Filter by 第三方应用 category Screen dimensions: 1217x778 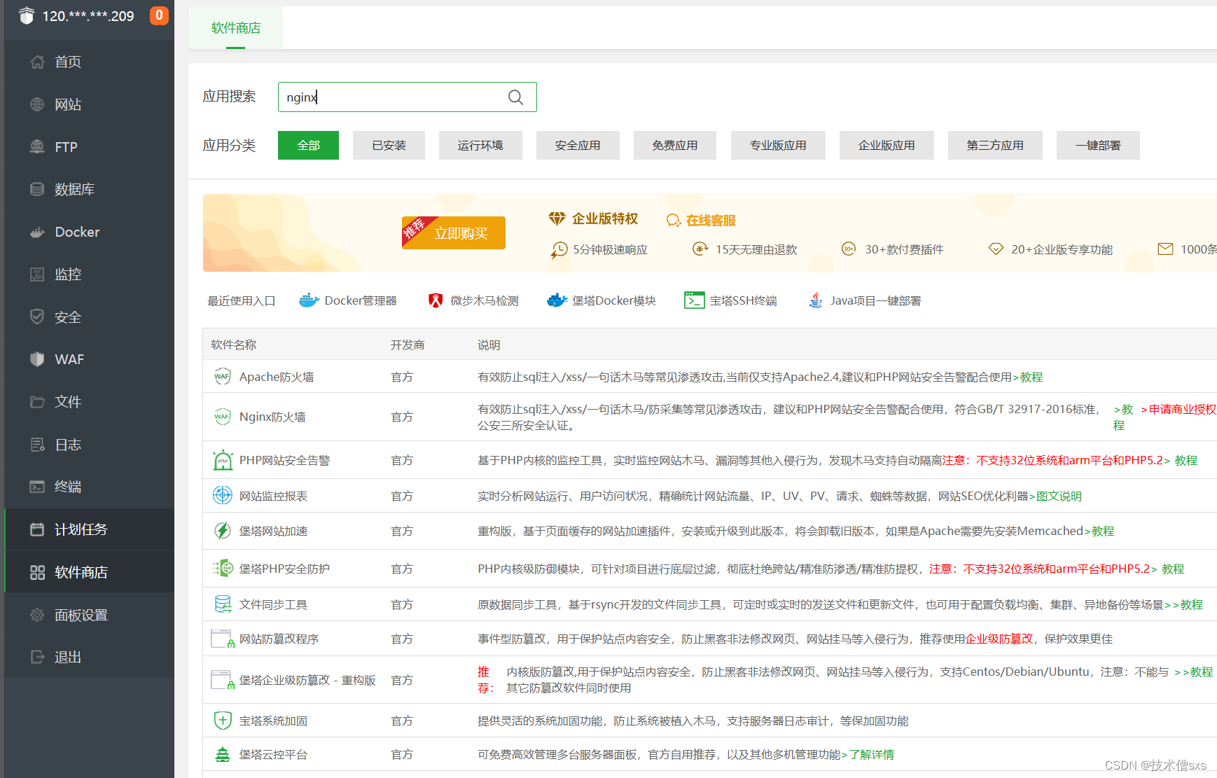pyautogui.click(x=995, y=145)
